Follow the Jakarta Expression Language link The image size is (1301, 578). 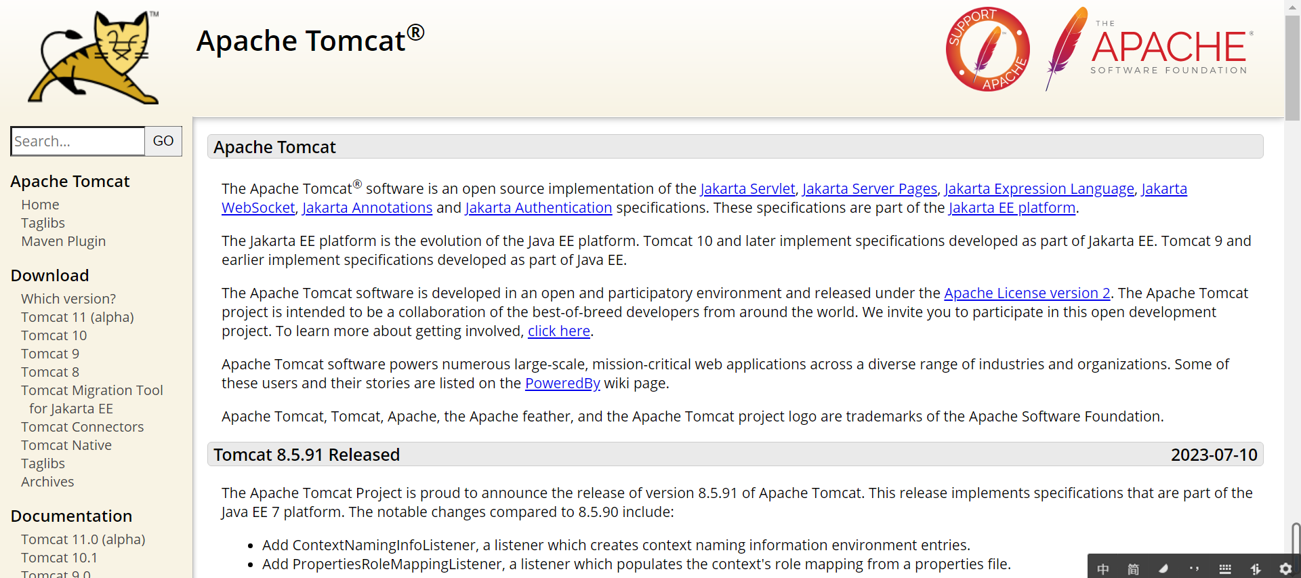[x=1039, y=188]
